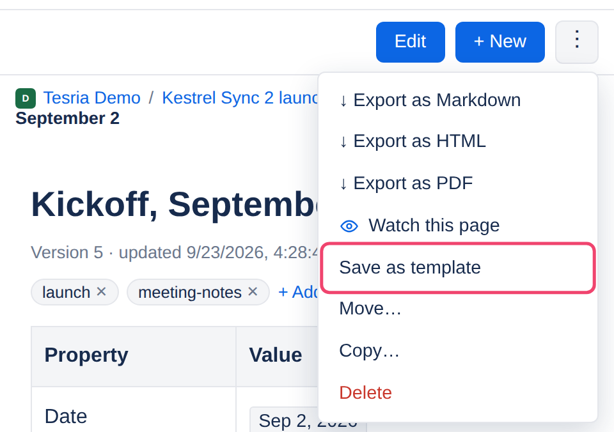Click the Value column header
This screenshot has width=614, height=432.
277,357
